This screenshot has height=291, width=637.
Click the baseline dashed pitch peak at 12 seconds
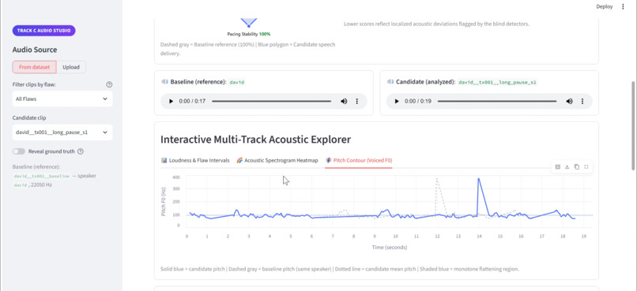[x=437, y=179]
